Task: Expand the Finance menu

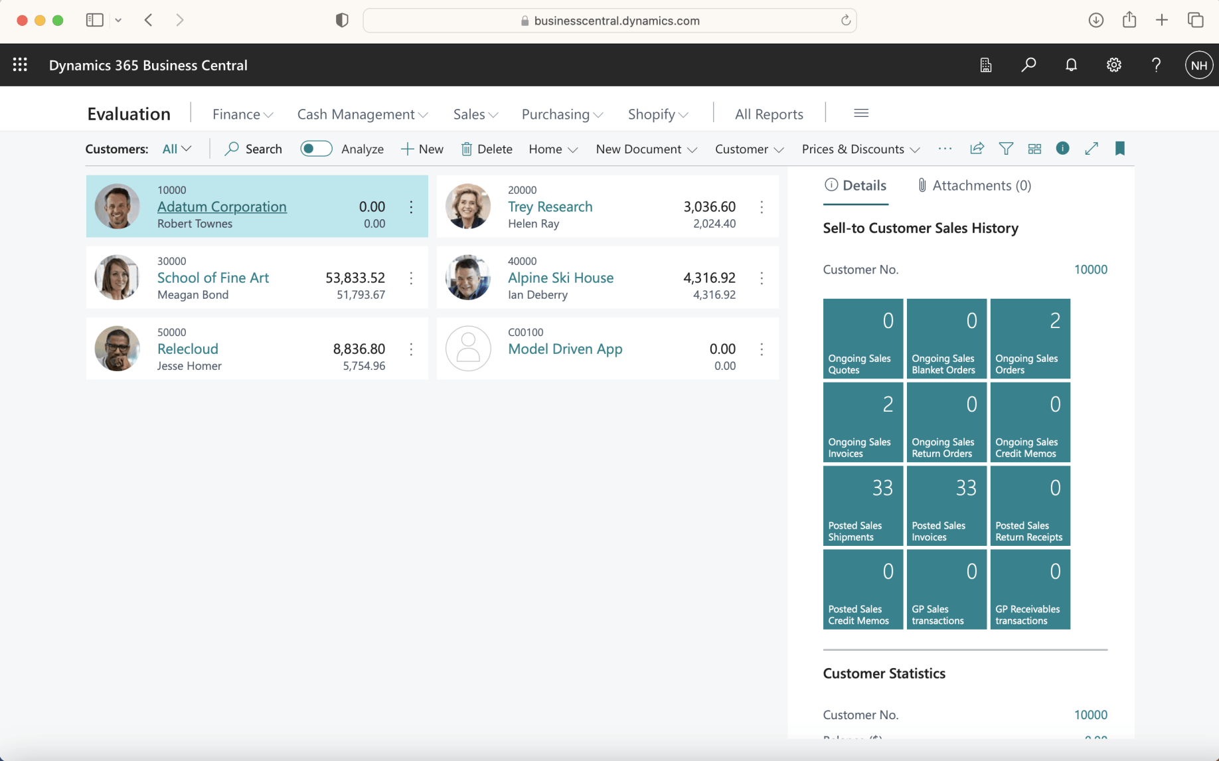Action: 242,114
